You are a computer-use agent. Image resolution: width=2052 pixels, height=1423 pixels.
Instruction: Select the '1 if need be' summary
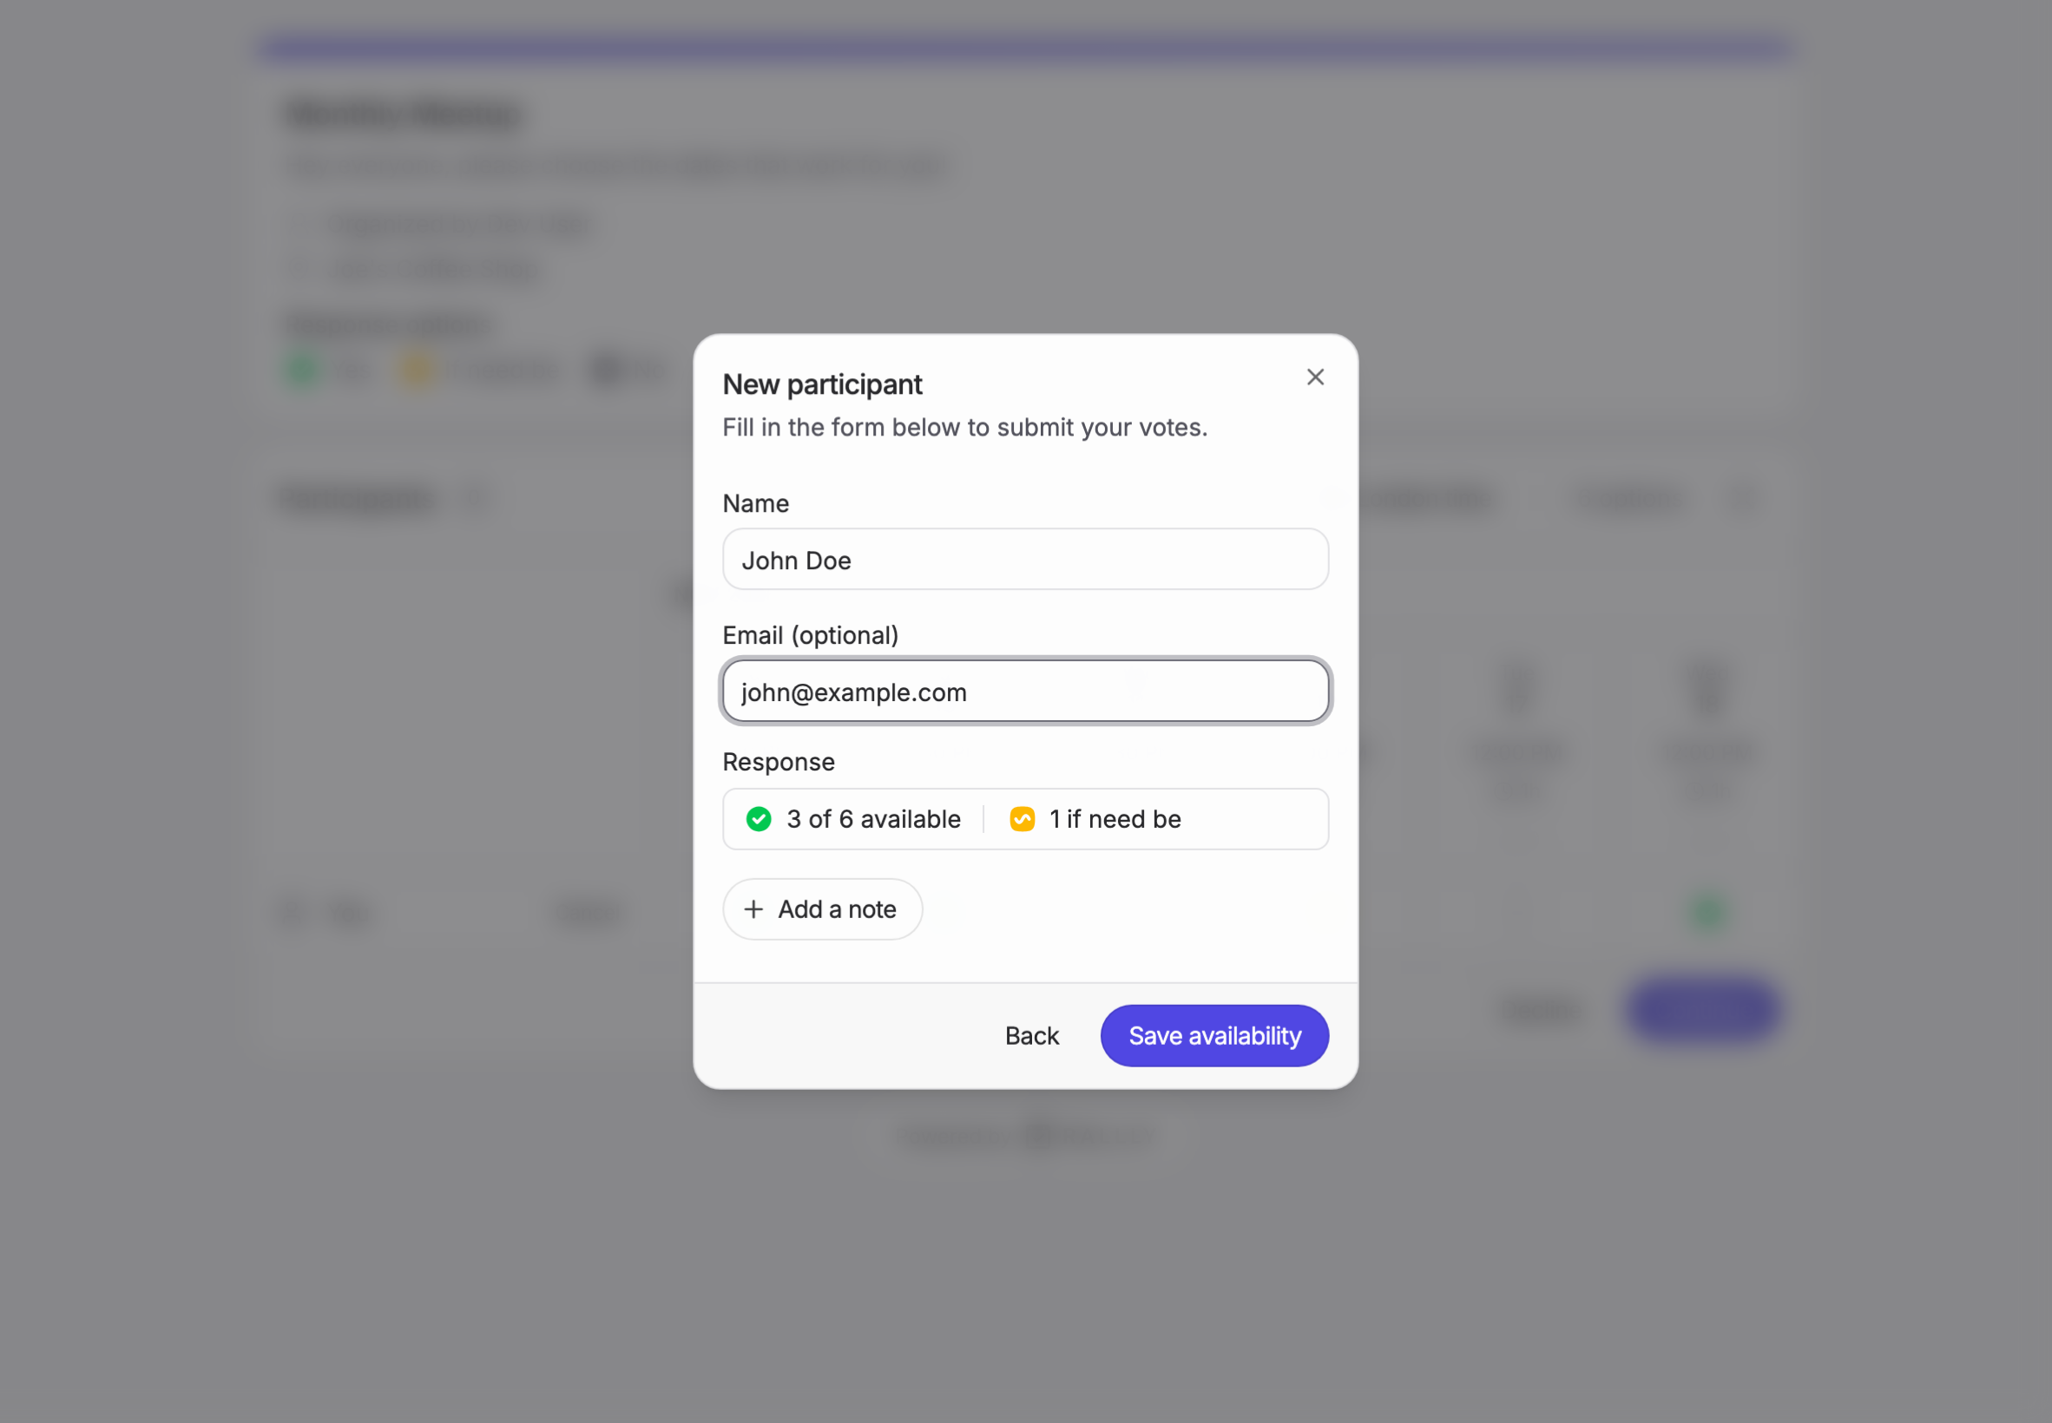1095,818
